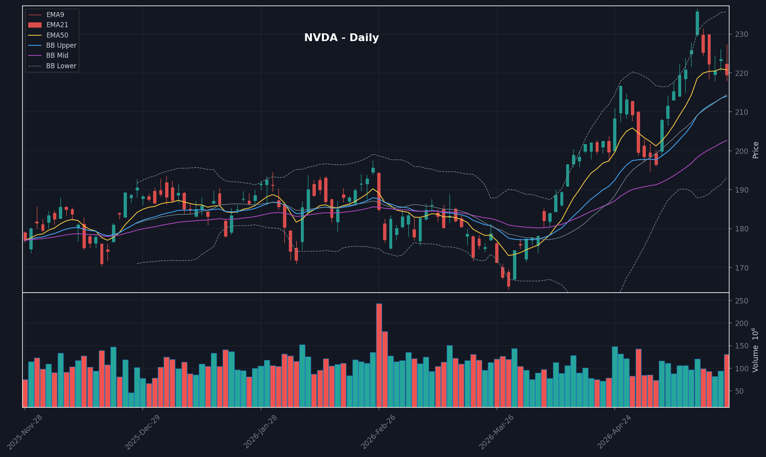Select the EMA50 legend label
The image size is (766, 457).
pyautogui.click(x=57, y=35)
